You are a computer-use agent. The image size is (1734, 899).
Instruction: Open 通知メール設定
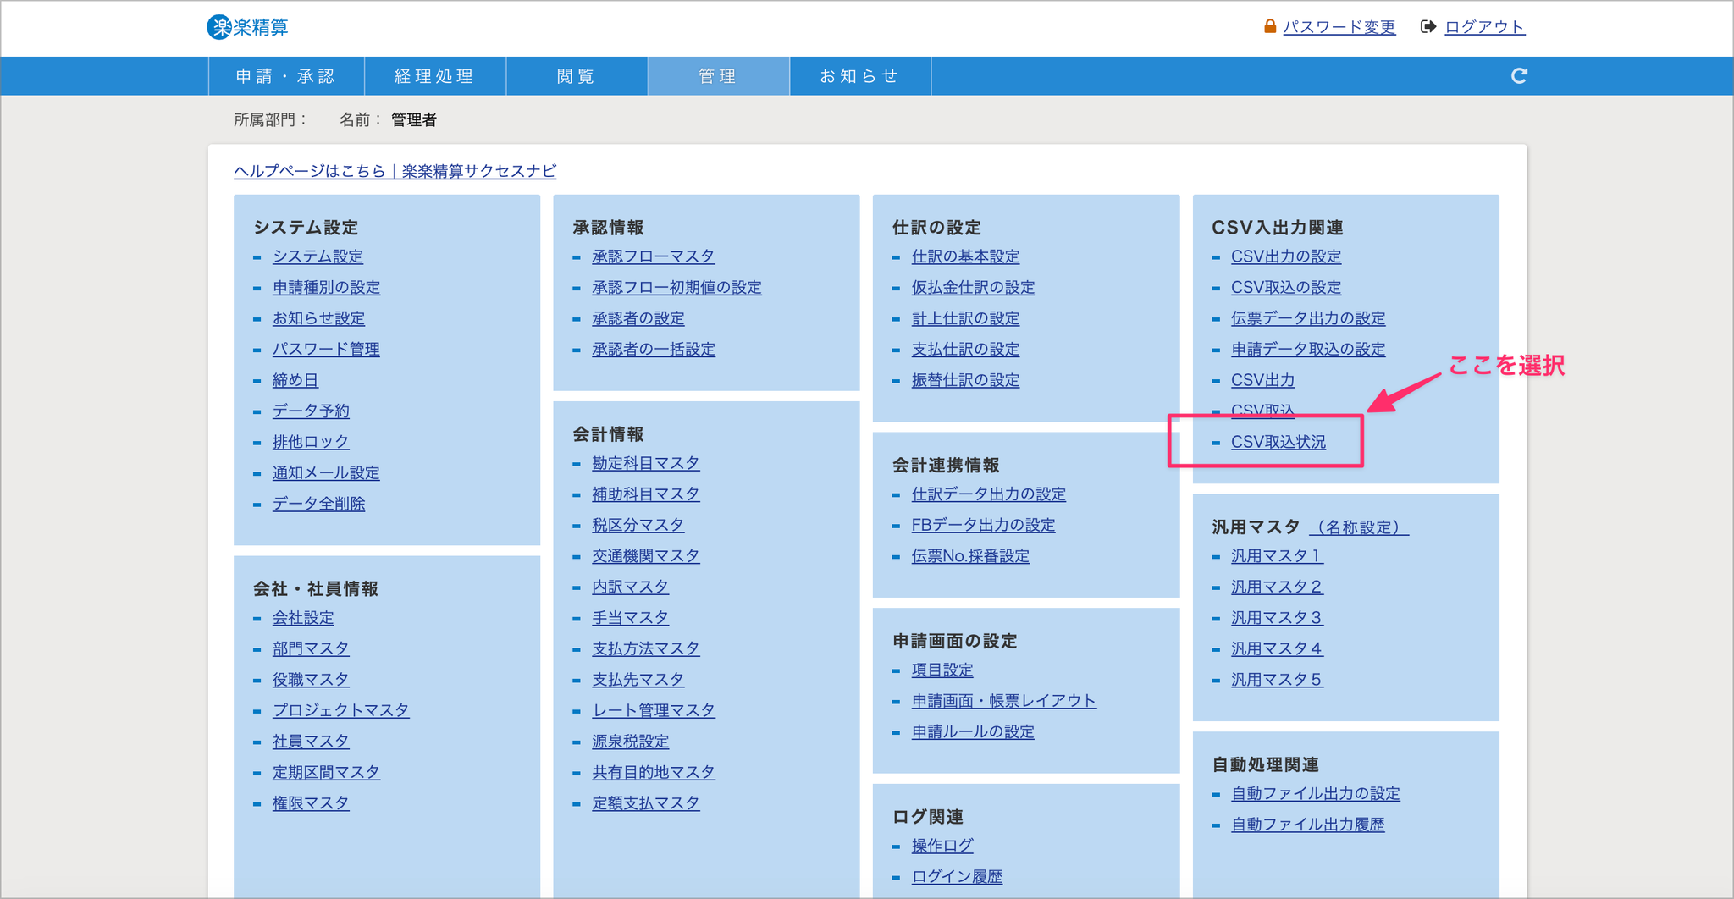[x=326, y=473]
